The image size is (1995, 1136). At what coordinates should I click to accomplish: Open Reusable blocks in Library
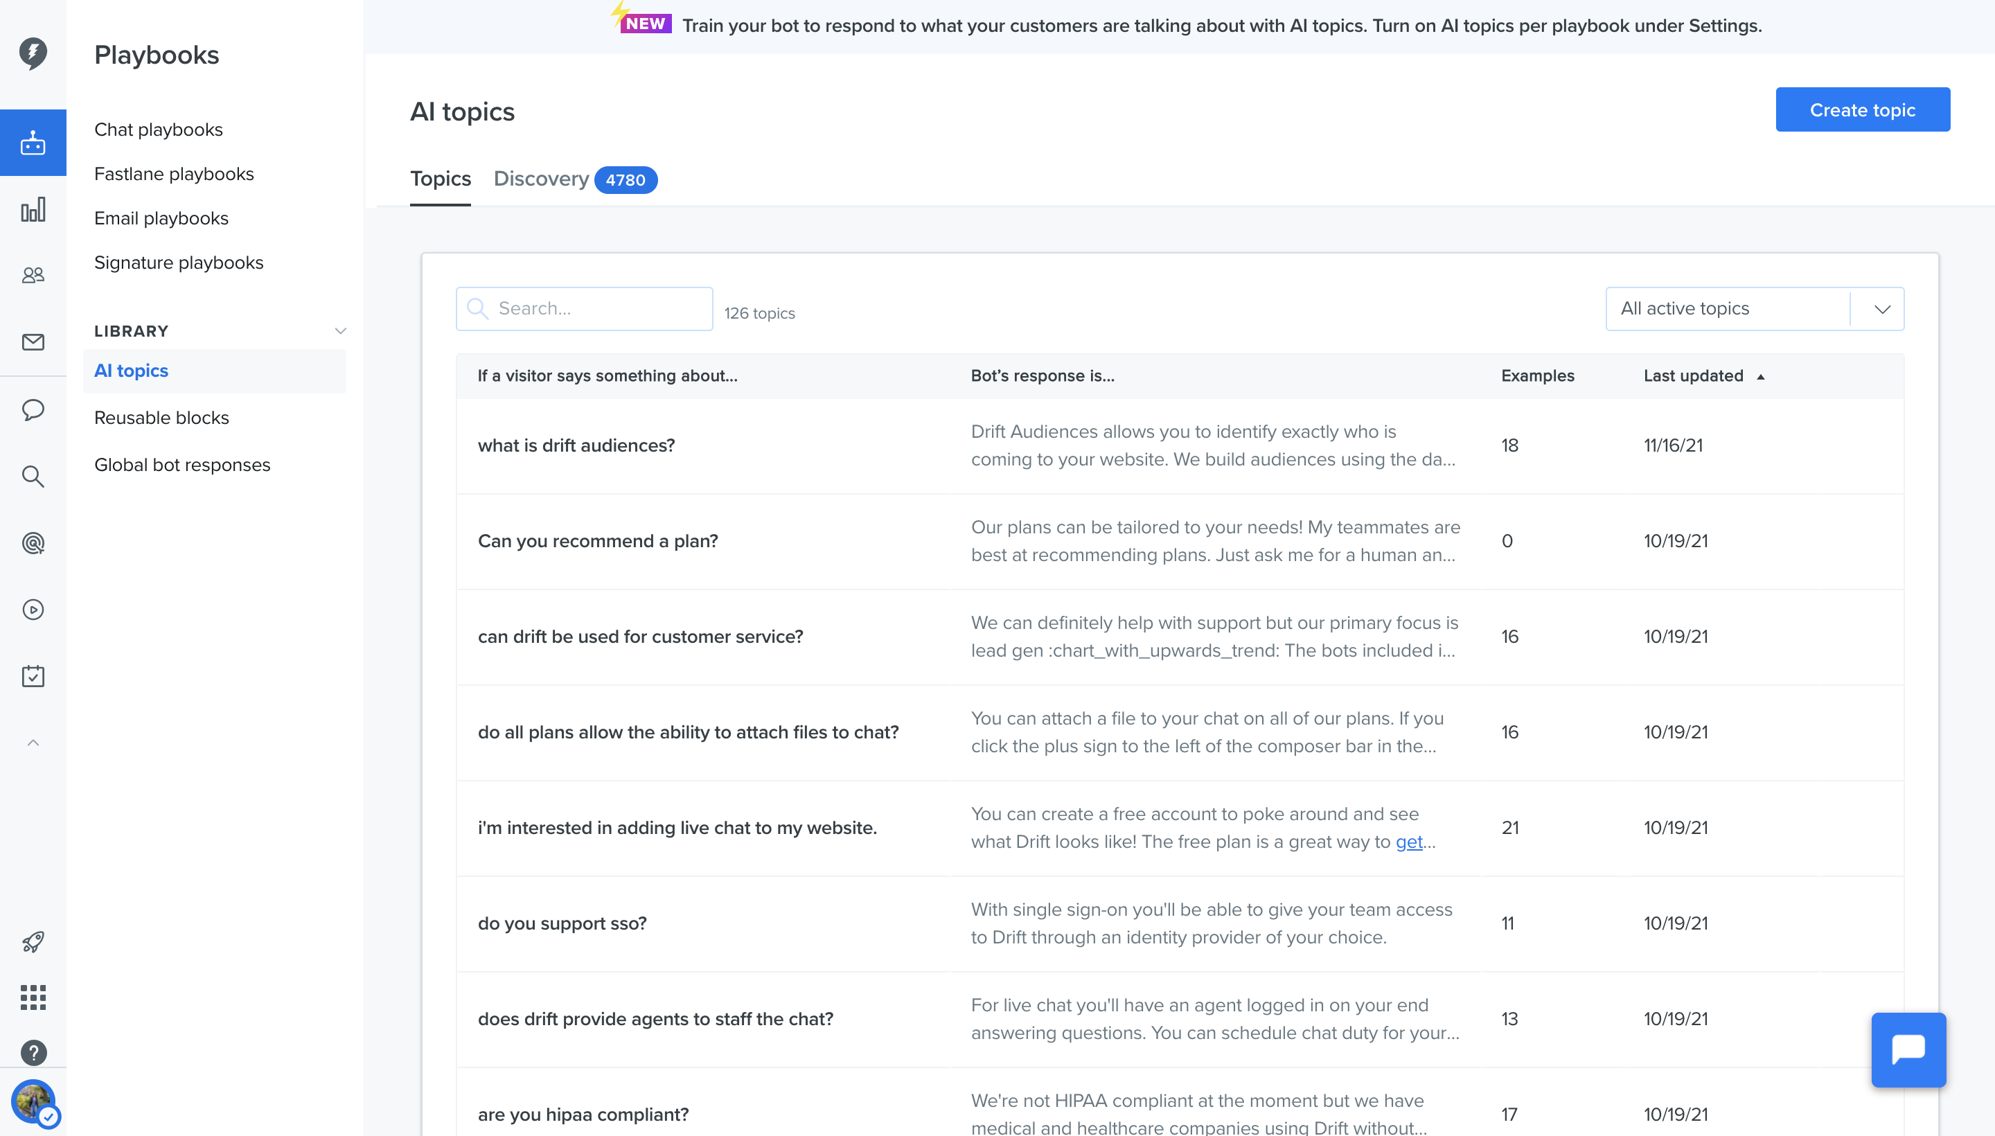161,418
